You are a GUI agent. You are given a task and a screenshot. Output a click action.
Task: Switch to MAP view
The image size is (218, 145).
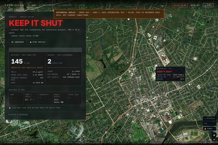(210, 123)
